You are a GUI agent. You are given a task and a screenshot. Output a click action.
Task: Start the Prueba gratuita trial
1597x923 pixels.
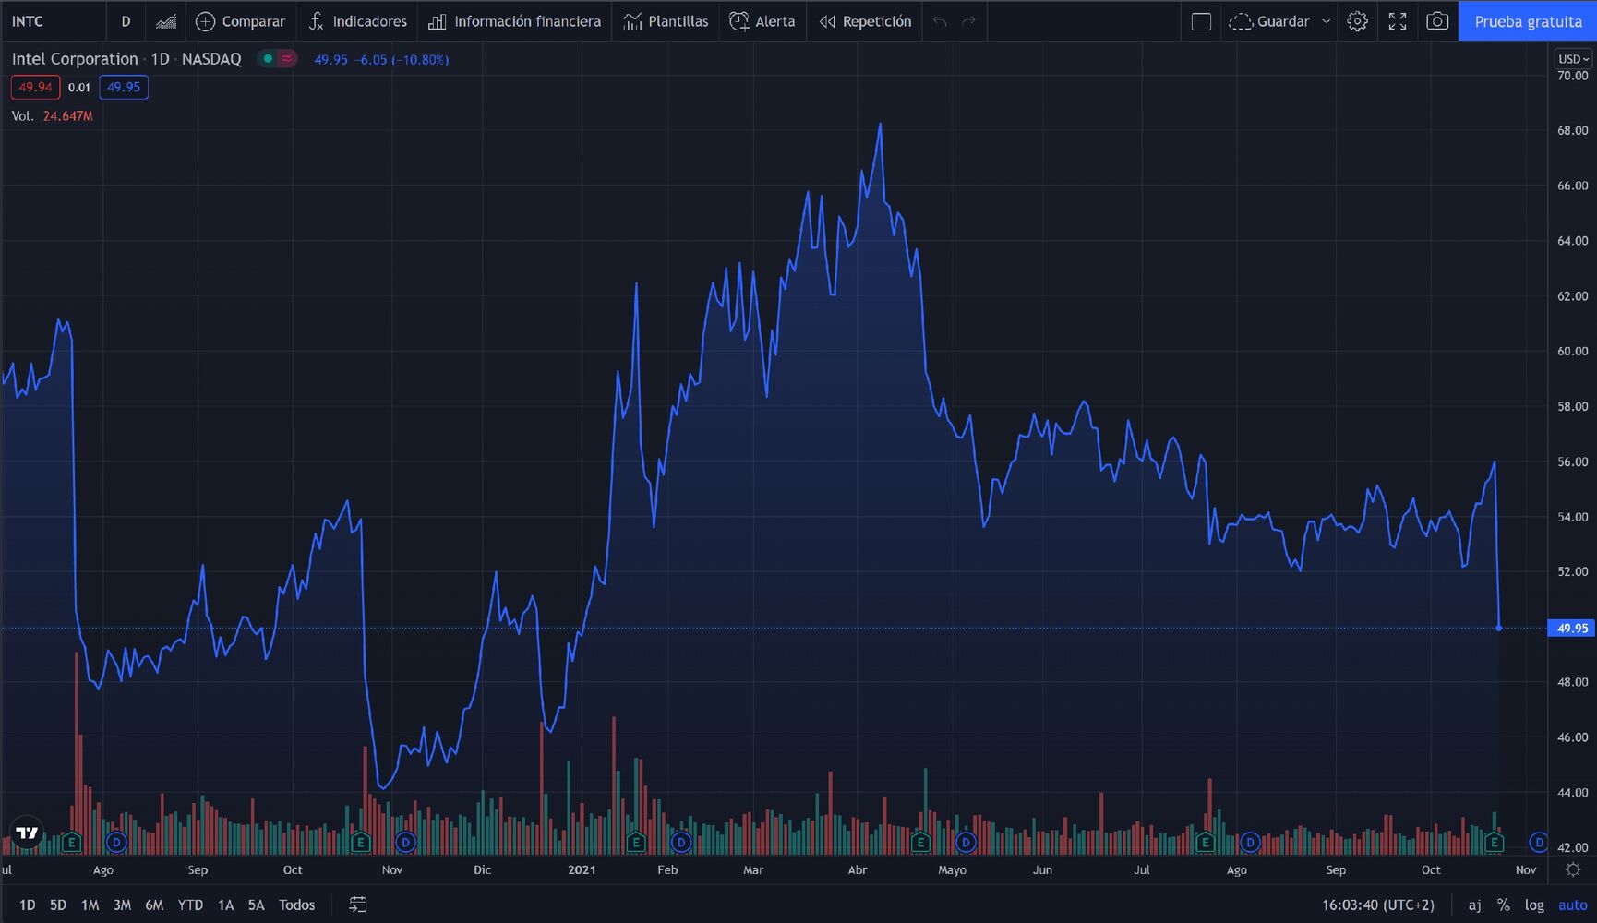[1528, 20]
